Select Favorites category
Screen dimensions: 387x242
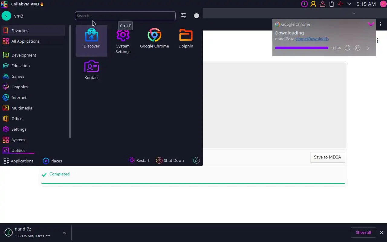[x=33, y=31]
